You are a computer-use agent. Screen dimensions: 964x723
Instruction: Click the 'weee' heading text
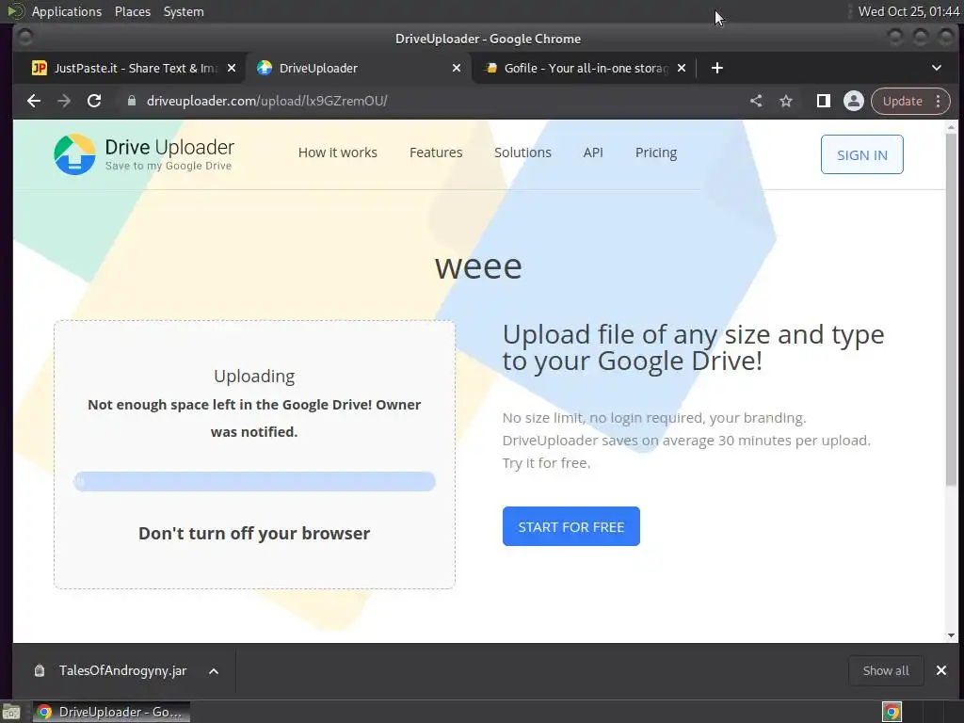point(478,266)
